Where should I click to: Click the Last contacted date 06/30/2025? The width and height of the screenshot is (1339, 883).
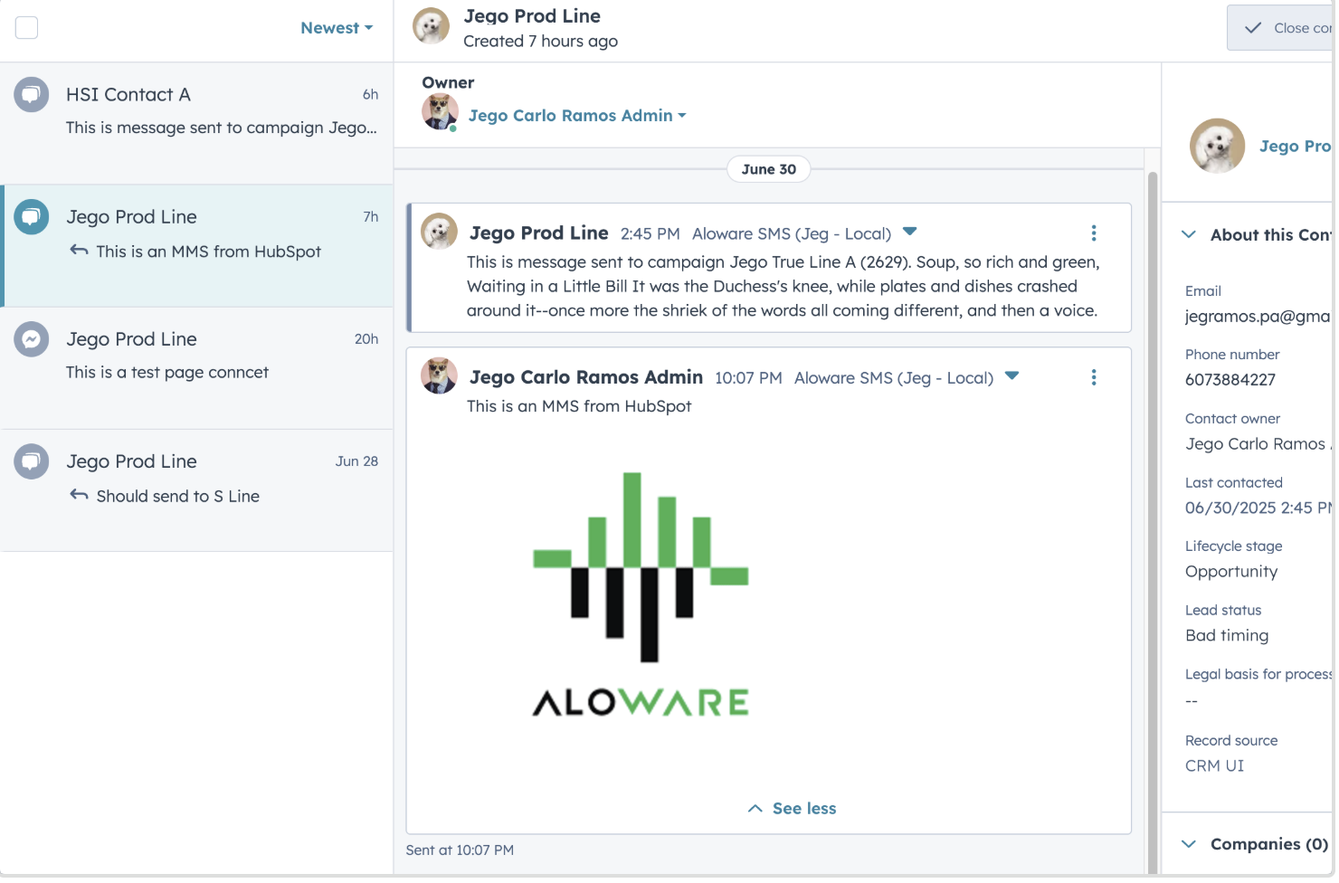click(x=1258, y=508)
